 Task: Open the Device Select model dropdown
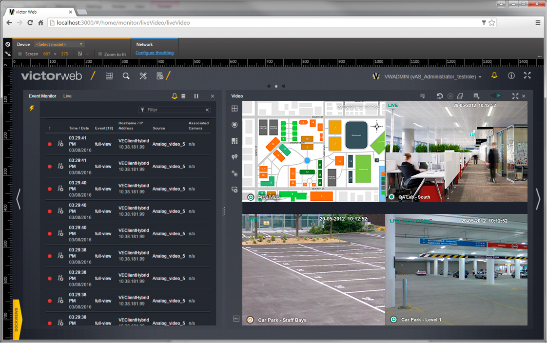(60, 44)
